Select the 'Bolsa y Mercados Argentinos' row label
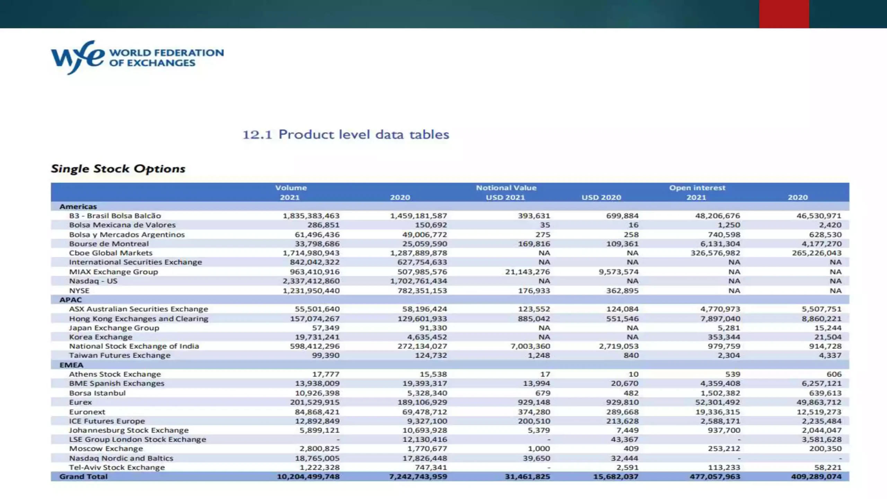This screenshot has height=499, width=887. 127,235
